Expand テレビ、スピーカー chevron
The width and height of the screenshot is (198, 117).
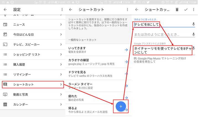tap(61, 44)
